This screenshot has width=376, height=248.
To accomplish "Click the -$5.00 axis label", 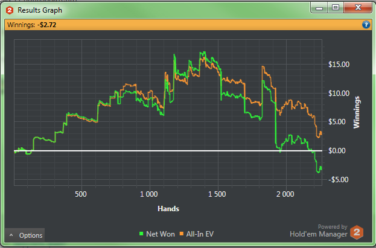I will (x=338, y=180).
